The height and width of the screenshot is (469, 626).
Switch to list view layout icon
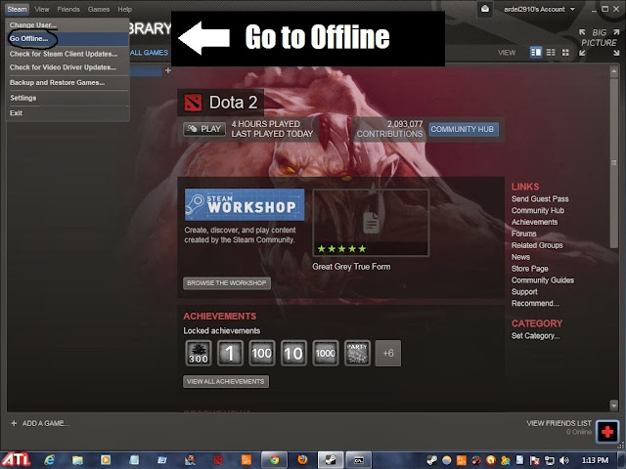point(551,52)
